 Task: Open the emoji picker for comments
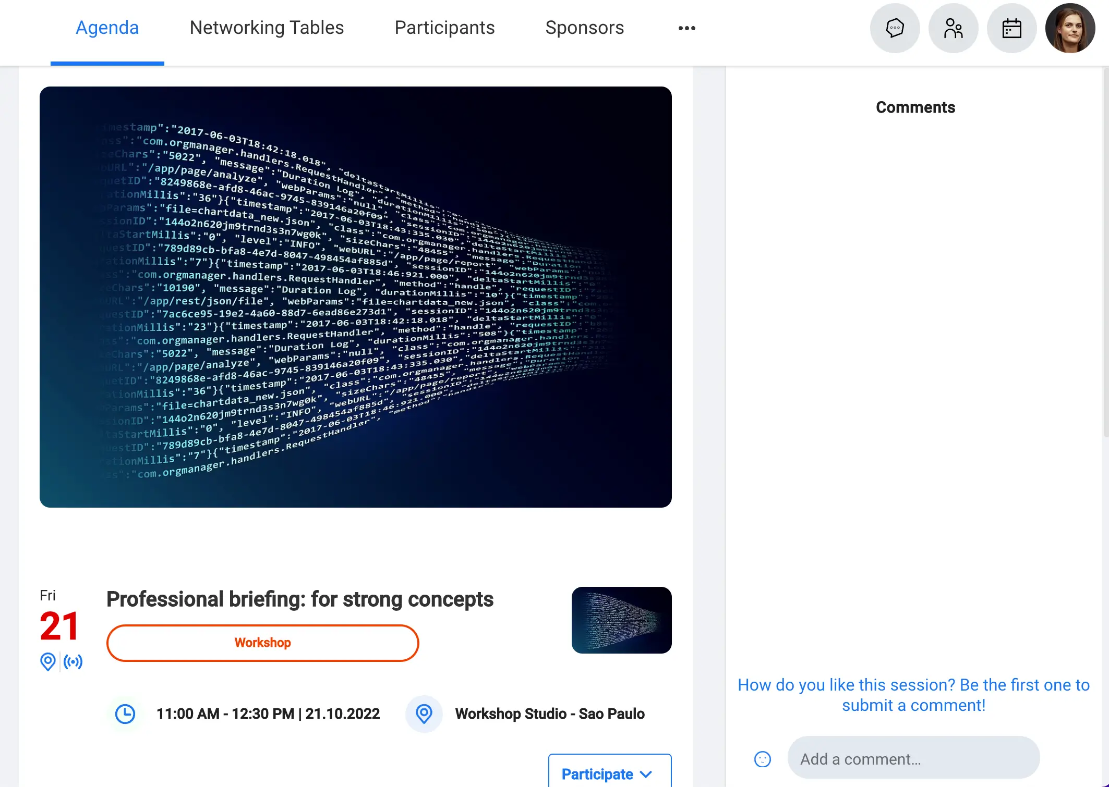[762, 759]
